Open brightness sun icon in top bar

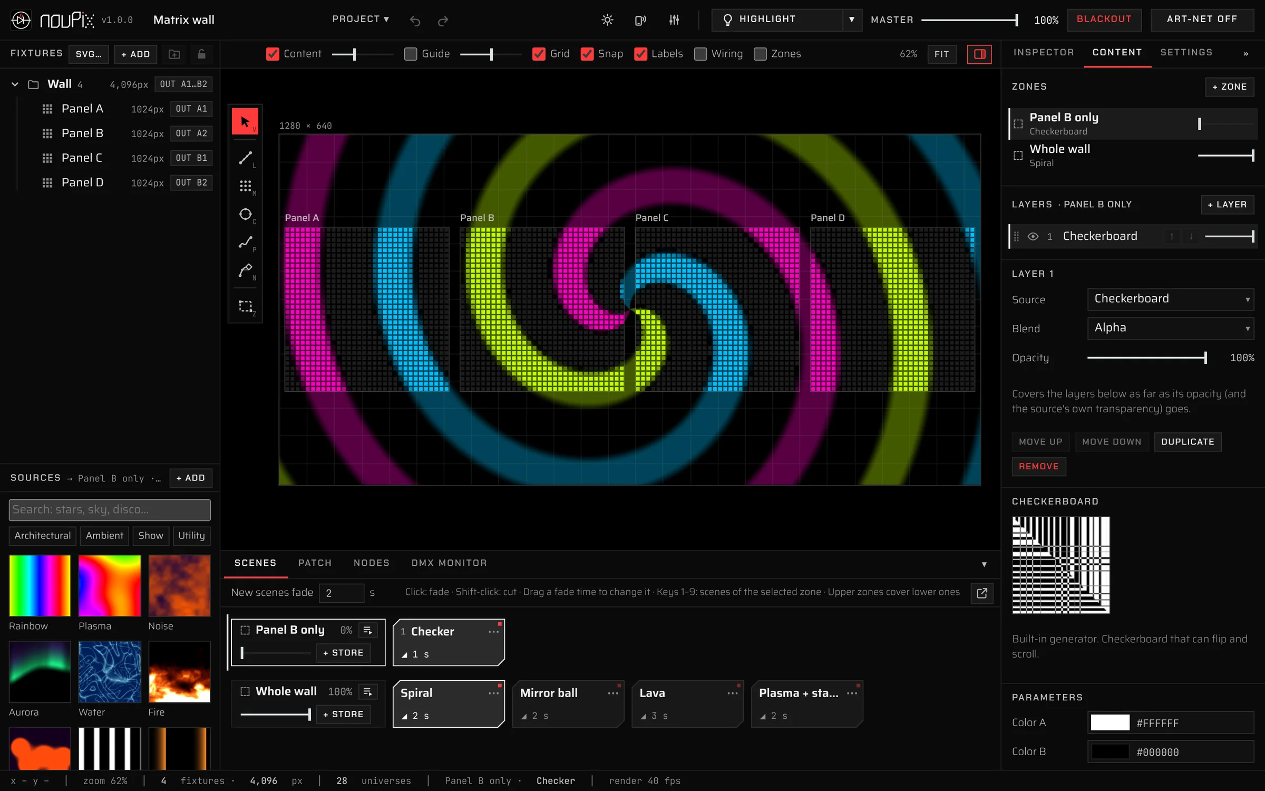point(607,20)
